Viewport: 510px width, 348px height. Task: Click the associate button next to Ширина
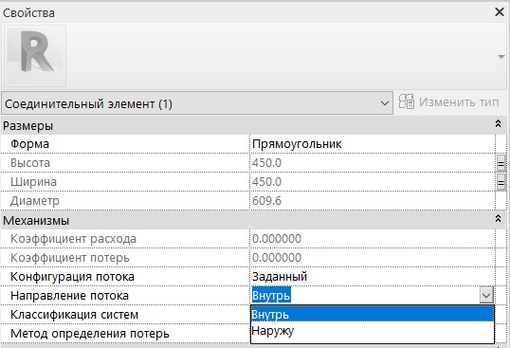click(501, 182)
